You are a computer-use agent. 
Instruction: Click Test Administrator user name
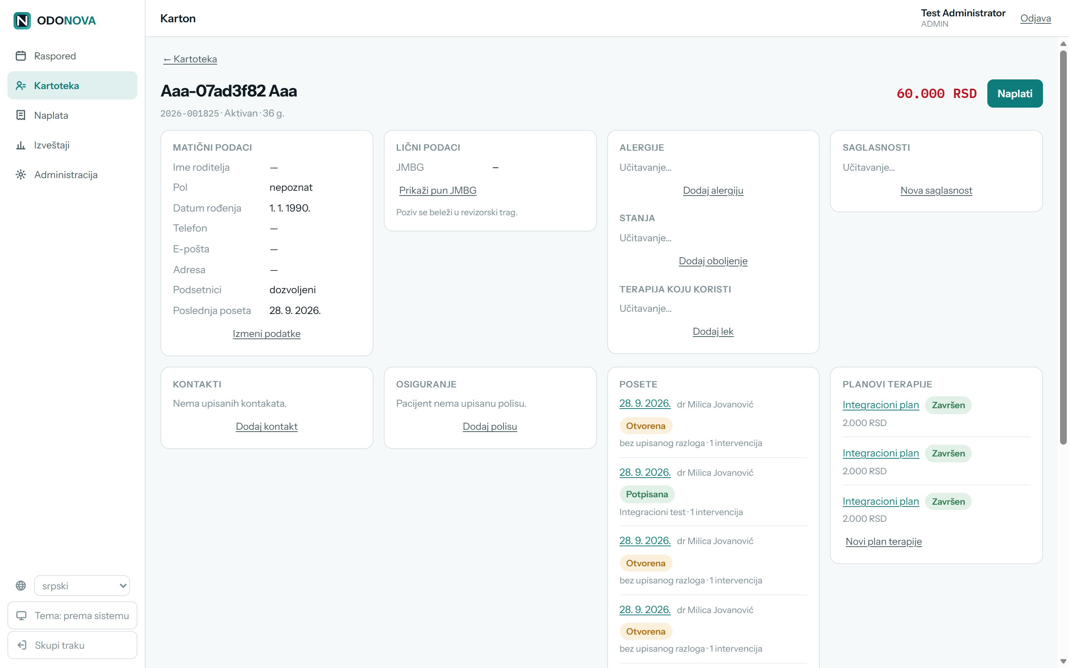pyautogui.click(x=963, y=13)
